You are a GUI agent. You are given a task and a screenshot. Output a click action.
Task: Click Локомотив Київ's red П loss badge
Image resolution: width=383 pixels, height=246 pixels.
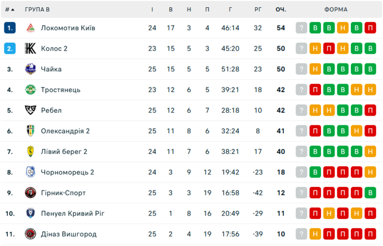point(370,28)
